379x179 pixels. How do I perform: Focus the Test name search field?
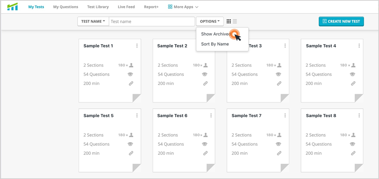(x=152, y=21)
